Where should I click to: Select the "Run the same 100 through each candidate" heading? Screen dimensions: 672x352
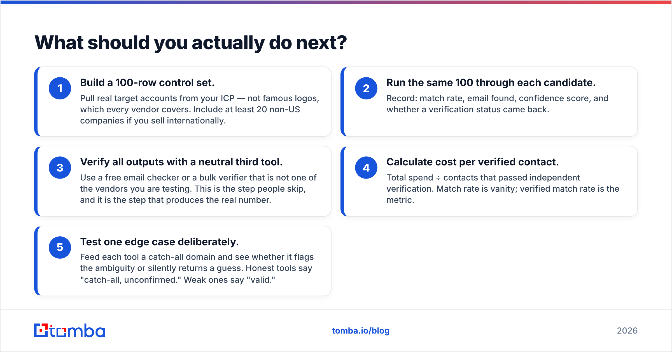[491, 83]
